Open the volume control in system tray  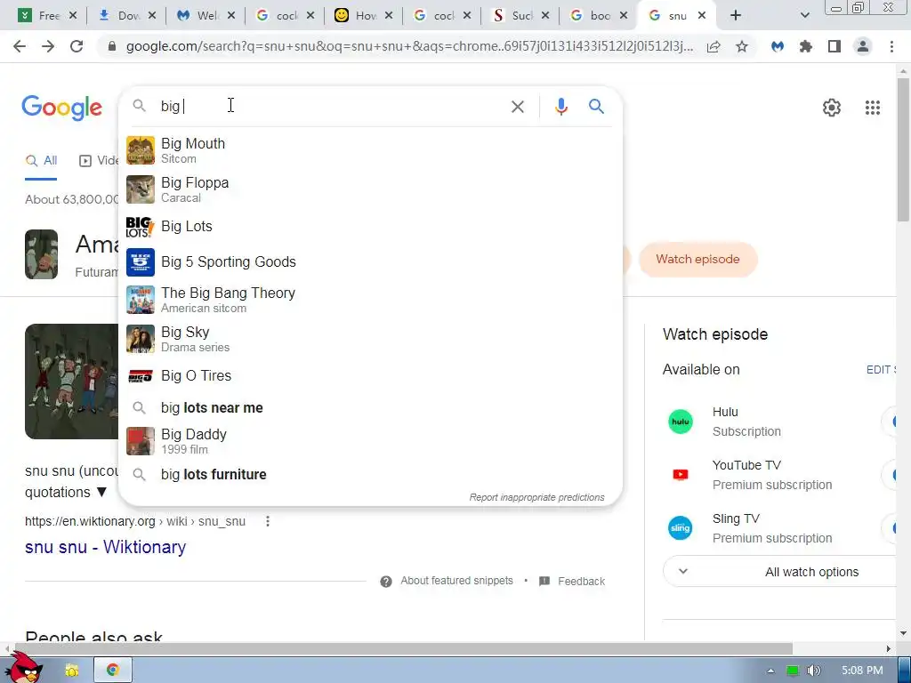tap(813, 671)
